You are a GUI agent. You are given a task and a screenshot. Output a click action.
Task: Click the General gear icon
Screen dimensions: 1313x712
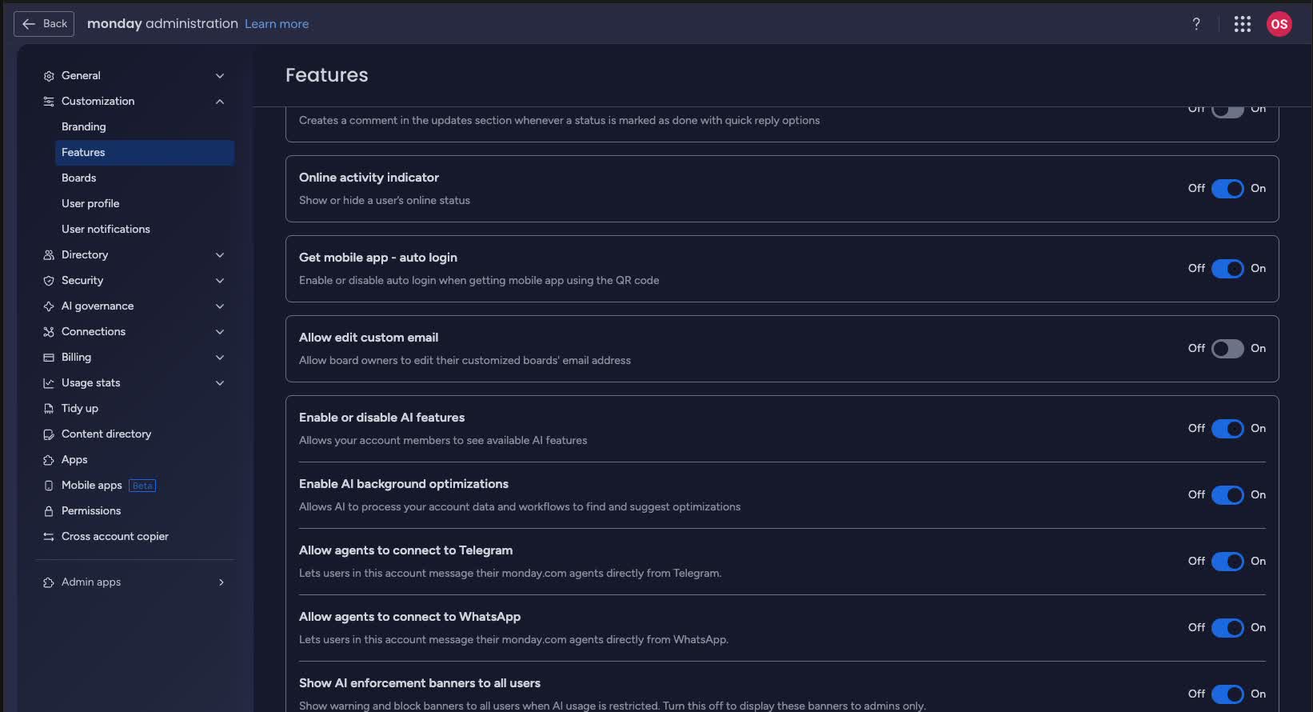click(x=49, y=76)
